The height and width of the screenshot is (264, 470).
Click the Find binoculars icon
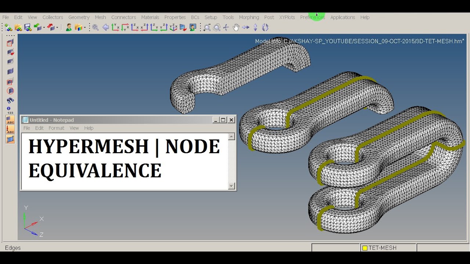(10, 100)
